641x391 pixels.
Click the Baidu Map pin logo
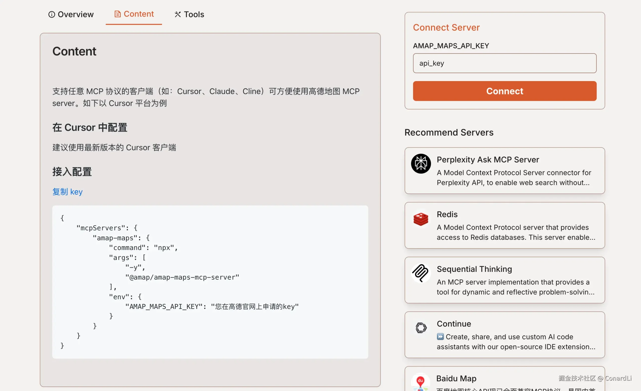point(420,383)
